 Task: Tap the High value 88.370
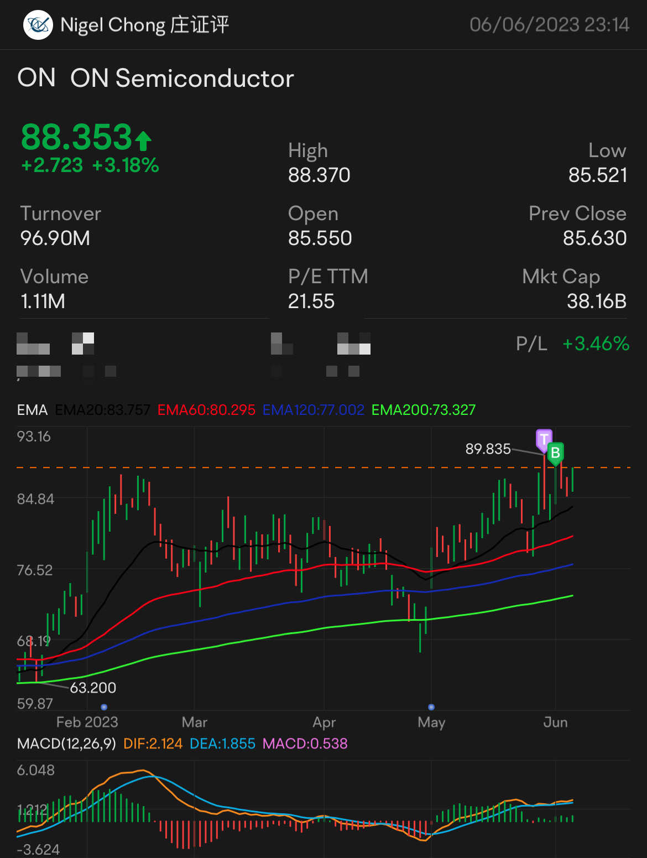tap(319, 175)
